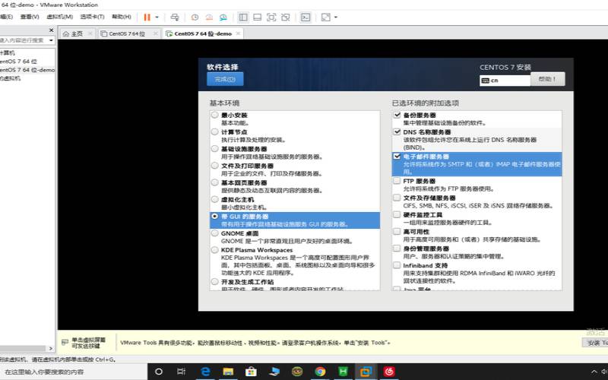
Task: Select the 虚拟化主机 radio button
Action: coord(215,199)
